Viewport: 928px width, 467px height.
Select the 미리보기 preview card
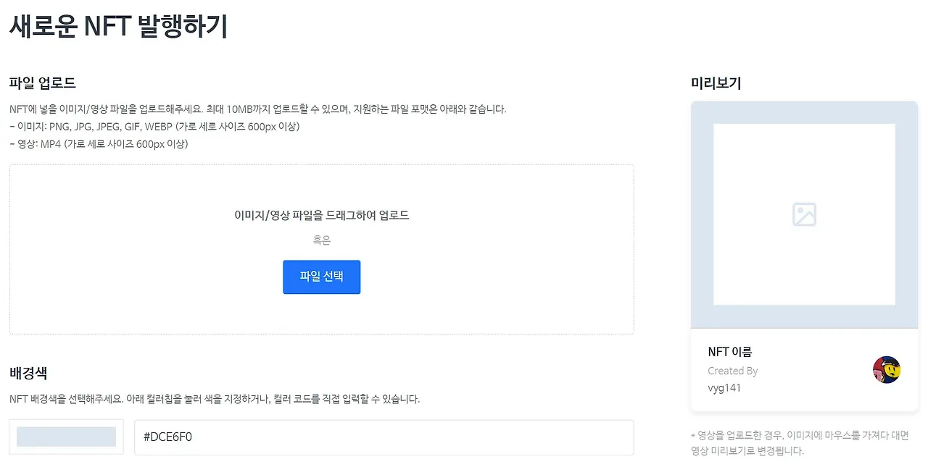804,257
